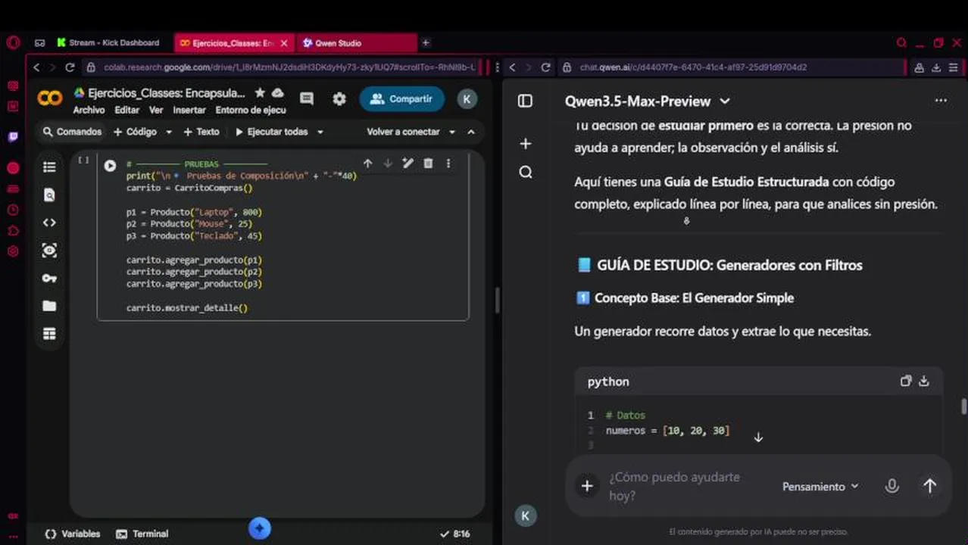
Task: Open the Comandos command palette
Action: (72, 132)
